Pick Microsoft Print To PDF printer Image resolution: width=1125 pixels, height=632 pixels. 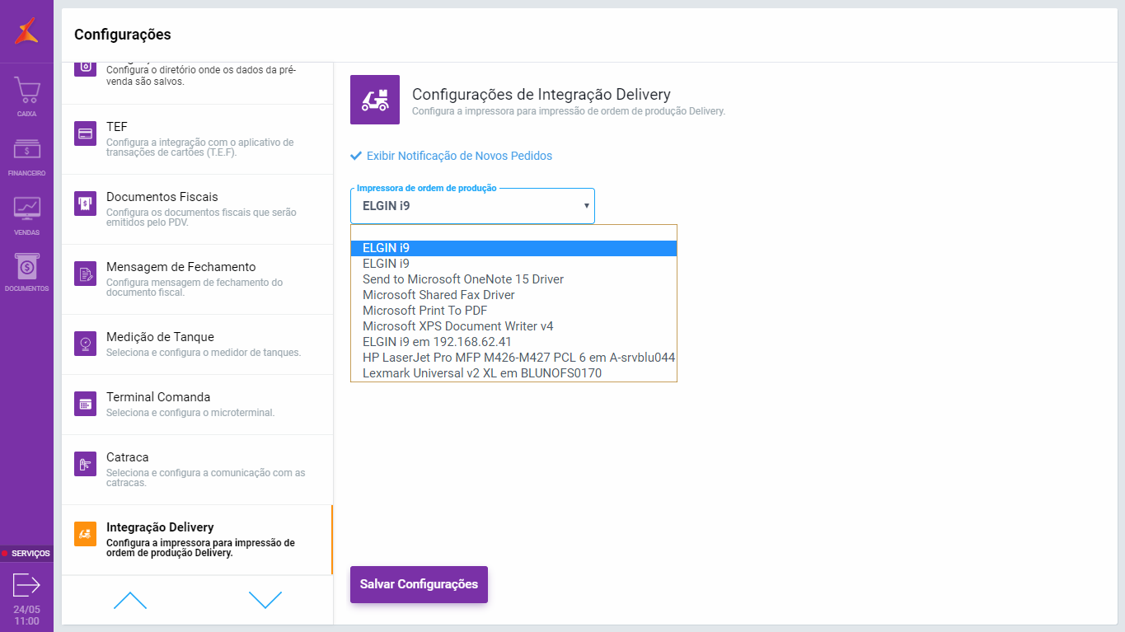point(513,311)
